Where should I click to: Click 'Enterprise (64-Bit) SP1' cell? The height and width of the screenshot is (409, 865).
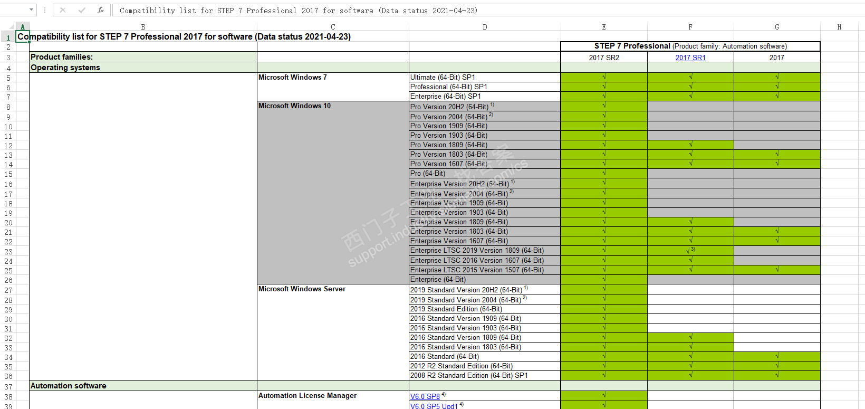485,96
